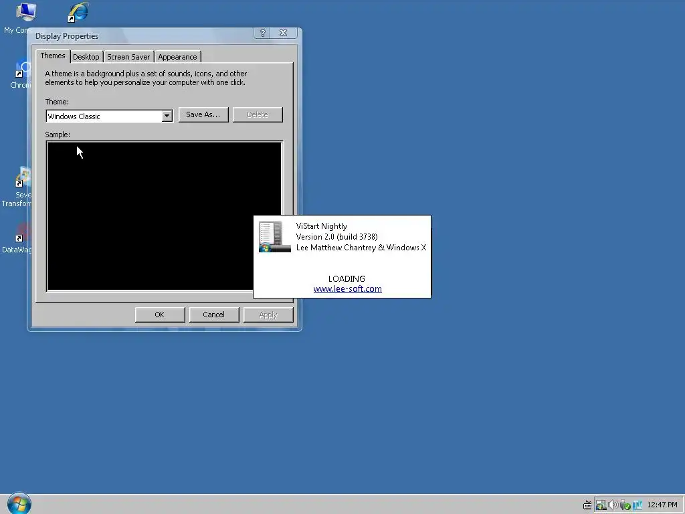Click the Start orb button
685x514 pixels.
[x=19, y=503]
